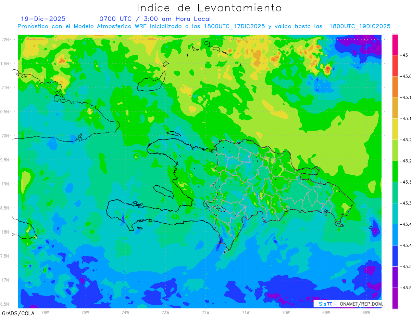
Task: Click the dark purple colorbar swatch
Action: pos(395,277)
